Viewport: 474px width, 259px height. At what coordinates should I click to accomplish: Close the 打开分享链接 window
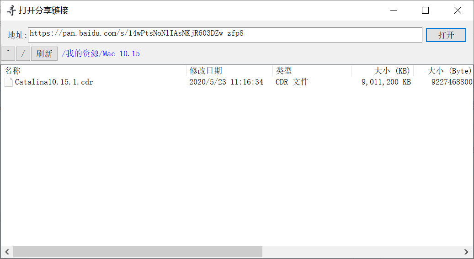click(458, 10)
